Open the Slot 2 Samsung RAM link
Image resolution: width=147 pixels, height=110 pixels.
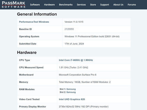coord(71,92)
